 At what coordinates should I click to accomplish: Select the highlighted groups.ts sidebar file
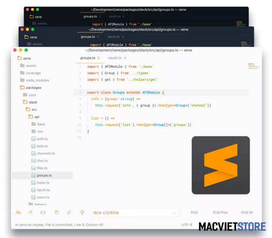tap(42, 175)
